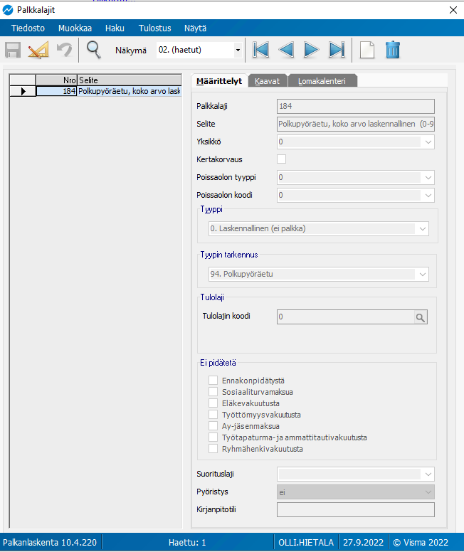
Task: Open the Suorituslaji dropdown
Action: click(428, 474)
